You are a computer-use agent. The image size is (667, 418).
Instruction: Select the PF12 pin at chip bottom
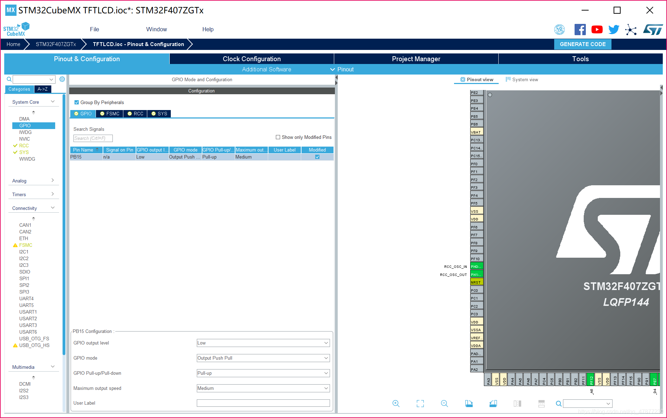click(591, 380)
